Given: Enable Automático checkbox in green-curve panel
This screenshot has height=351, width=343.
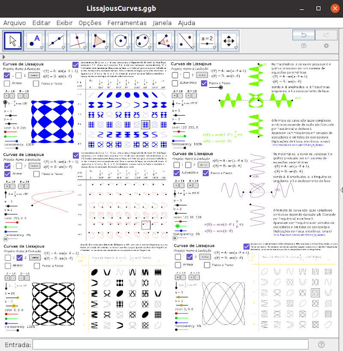Looking at the screenshot, I should (x=175, y=83).
